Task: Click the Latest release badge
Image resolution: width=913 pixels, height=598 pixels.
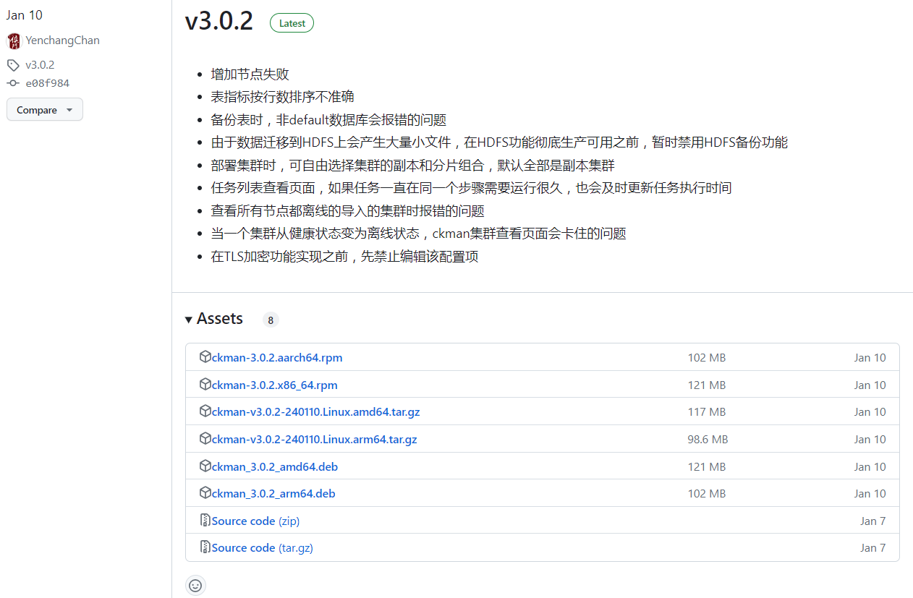Action: pos(292,23)
